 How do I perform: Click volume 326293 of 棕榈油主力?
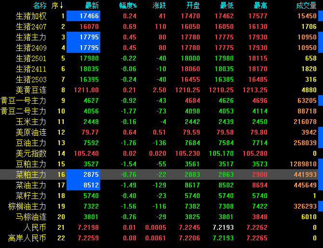click(x=305, y=206)
